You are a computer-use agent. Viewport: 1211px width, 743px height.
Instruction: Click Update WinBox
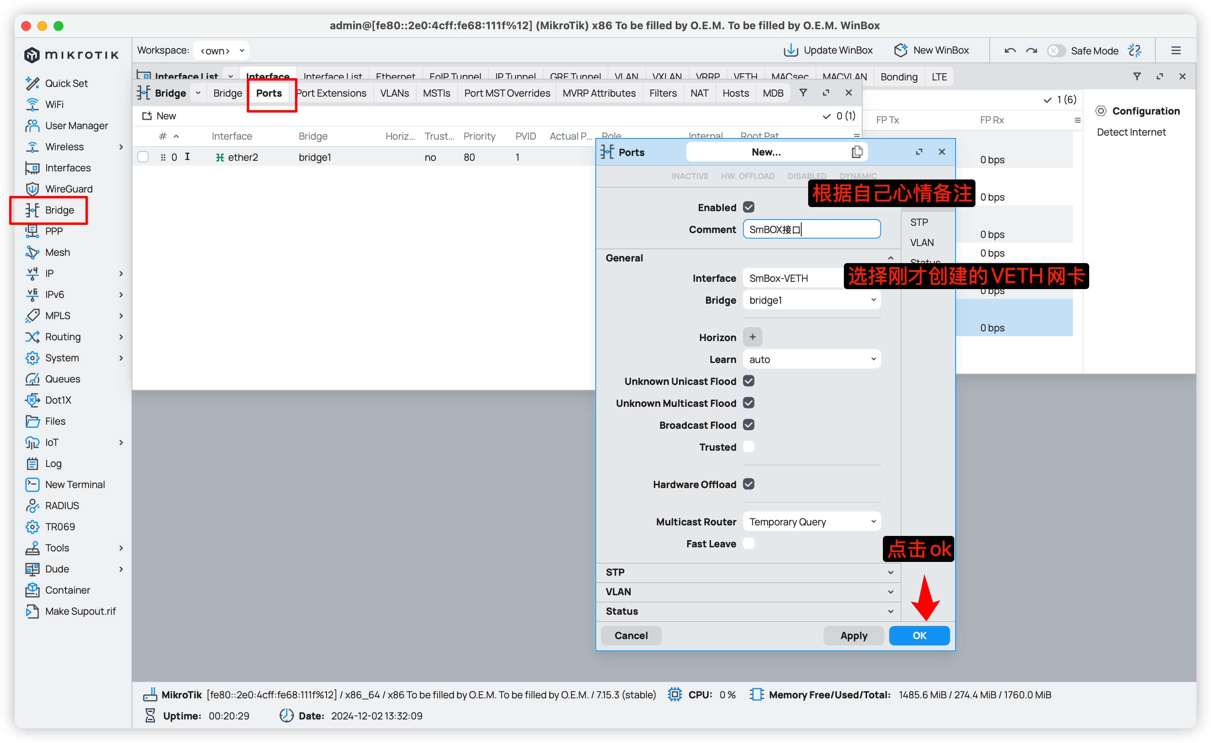(828, 50)
